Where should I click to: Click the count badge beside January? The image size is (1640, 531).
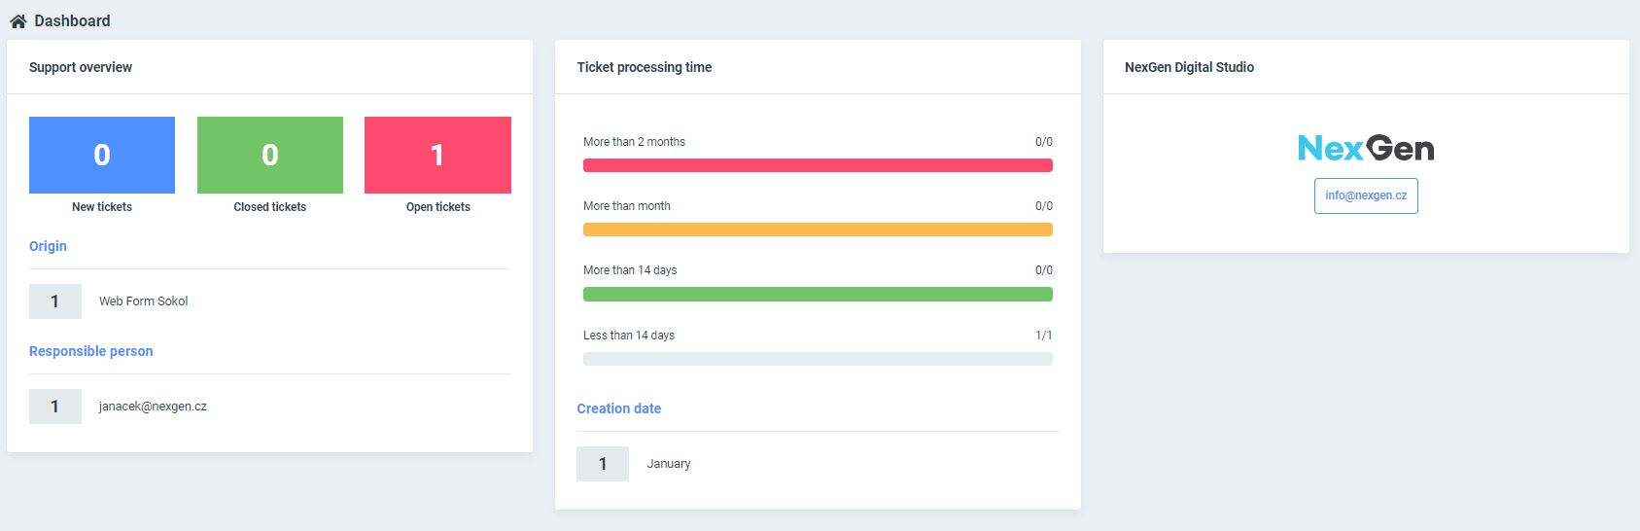point(603,464)
